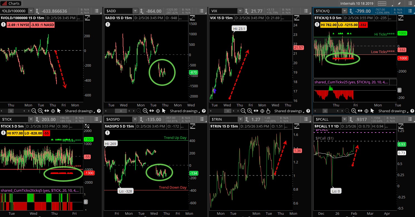Toggle the chart mode icon on $PCALL chart
Image resolution: width=415 pixels, height=217 pixels.
[401, 126]
